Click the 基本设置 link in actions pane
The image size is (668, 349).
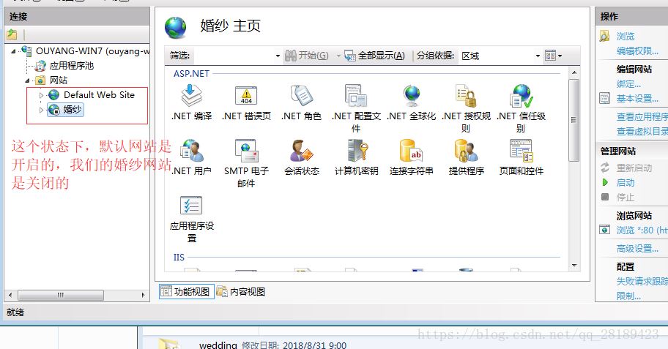click(x=637, y=99)
